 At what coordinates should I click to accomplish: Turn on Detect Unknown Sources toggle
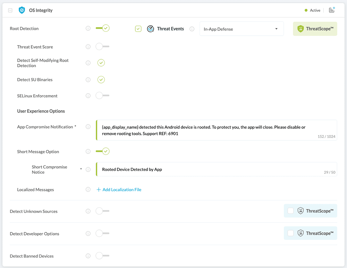click(102, 211)
